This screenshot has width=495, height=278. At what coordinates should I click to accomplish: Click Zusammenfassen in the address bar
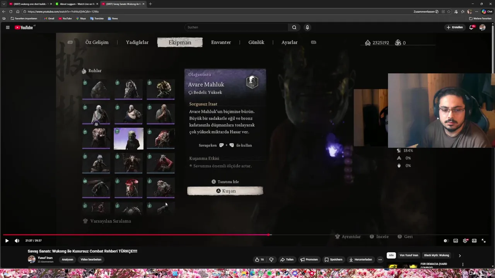(x=426, y=12)
